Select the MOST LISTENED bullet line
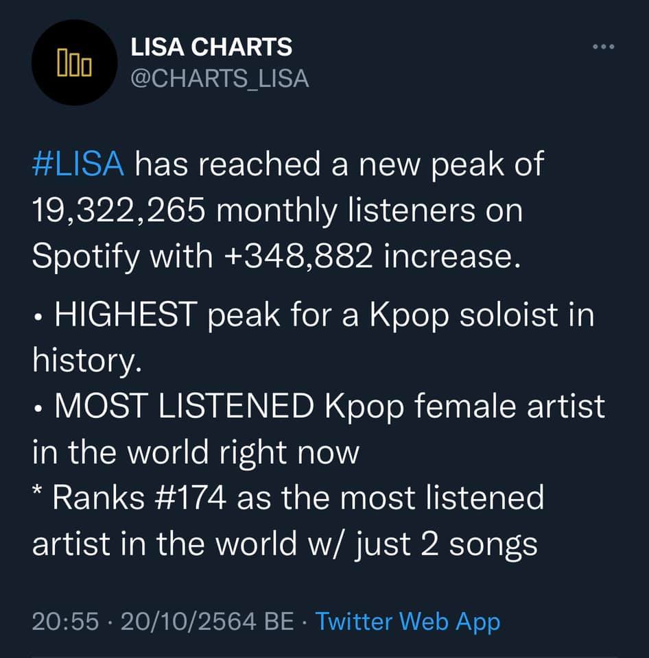The height and width of the screenshot is (658, 649). (319, 406)
